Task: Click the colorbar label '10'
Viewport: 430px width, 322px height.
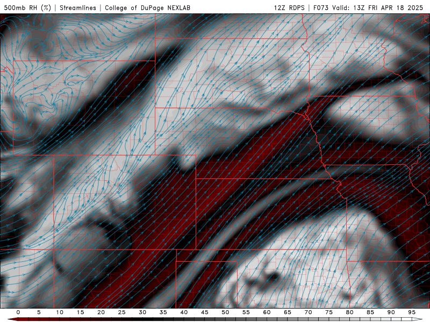Action: [x=60, y=312]
